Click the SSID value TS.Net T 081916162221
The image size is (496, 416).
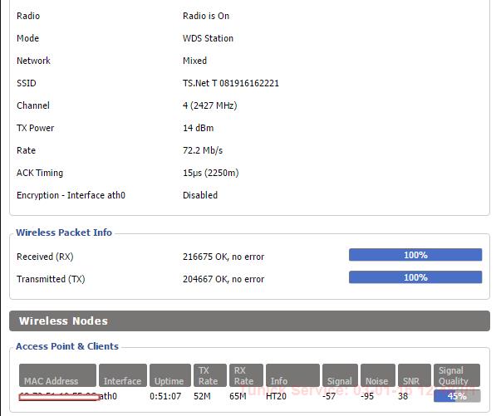pyautogui.click(x=231, y=83)
